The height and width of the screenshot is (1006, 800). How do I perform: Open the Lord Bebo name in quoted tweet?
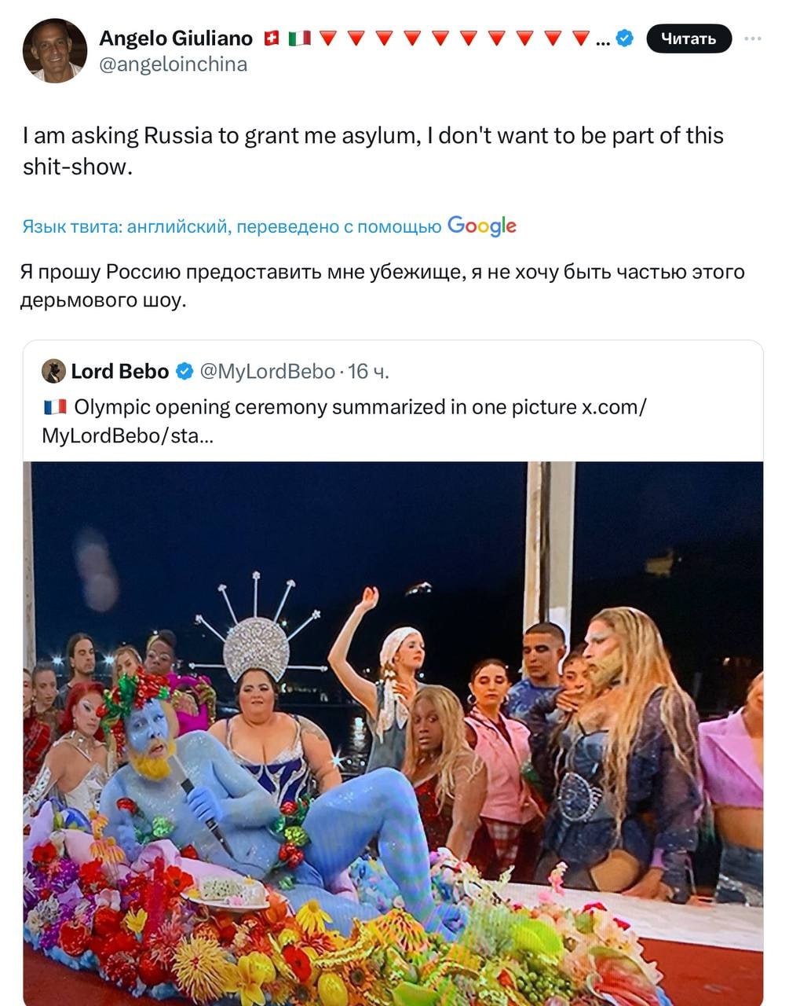tap(119, 371)
